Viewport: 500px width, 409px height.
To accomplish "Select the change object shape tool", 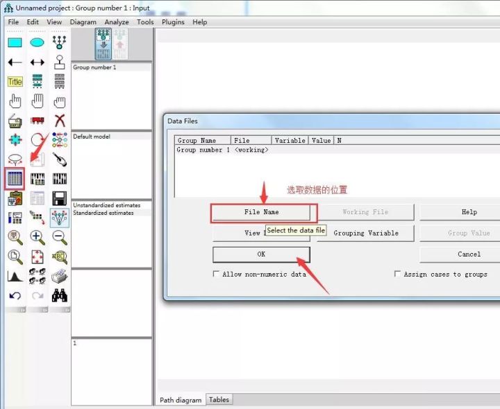I will (15, 140).
